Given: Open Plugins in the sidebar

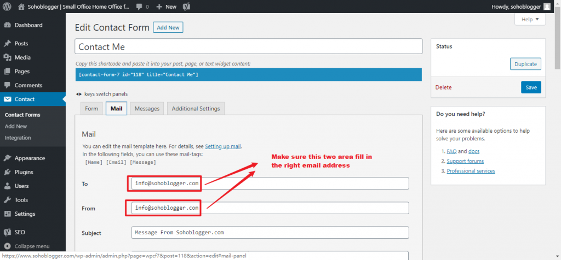Looking at the screenshot, I should (x=24, y=172).
